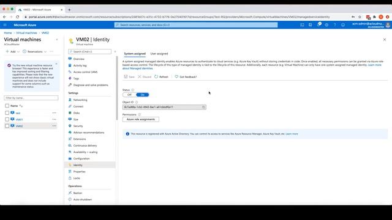Turn Status toggle Off
392x220 pixels.
point(129,95)
